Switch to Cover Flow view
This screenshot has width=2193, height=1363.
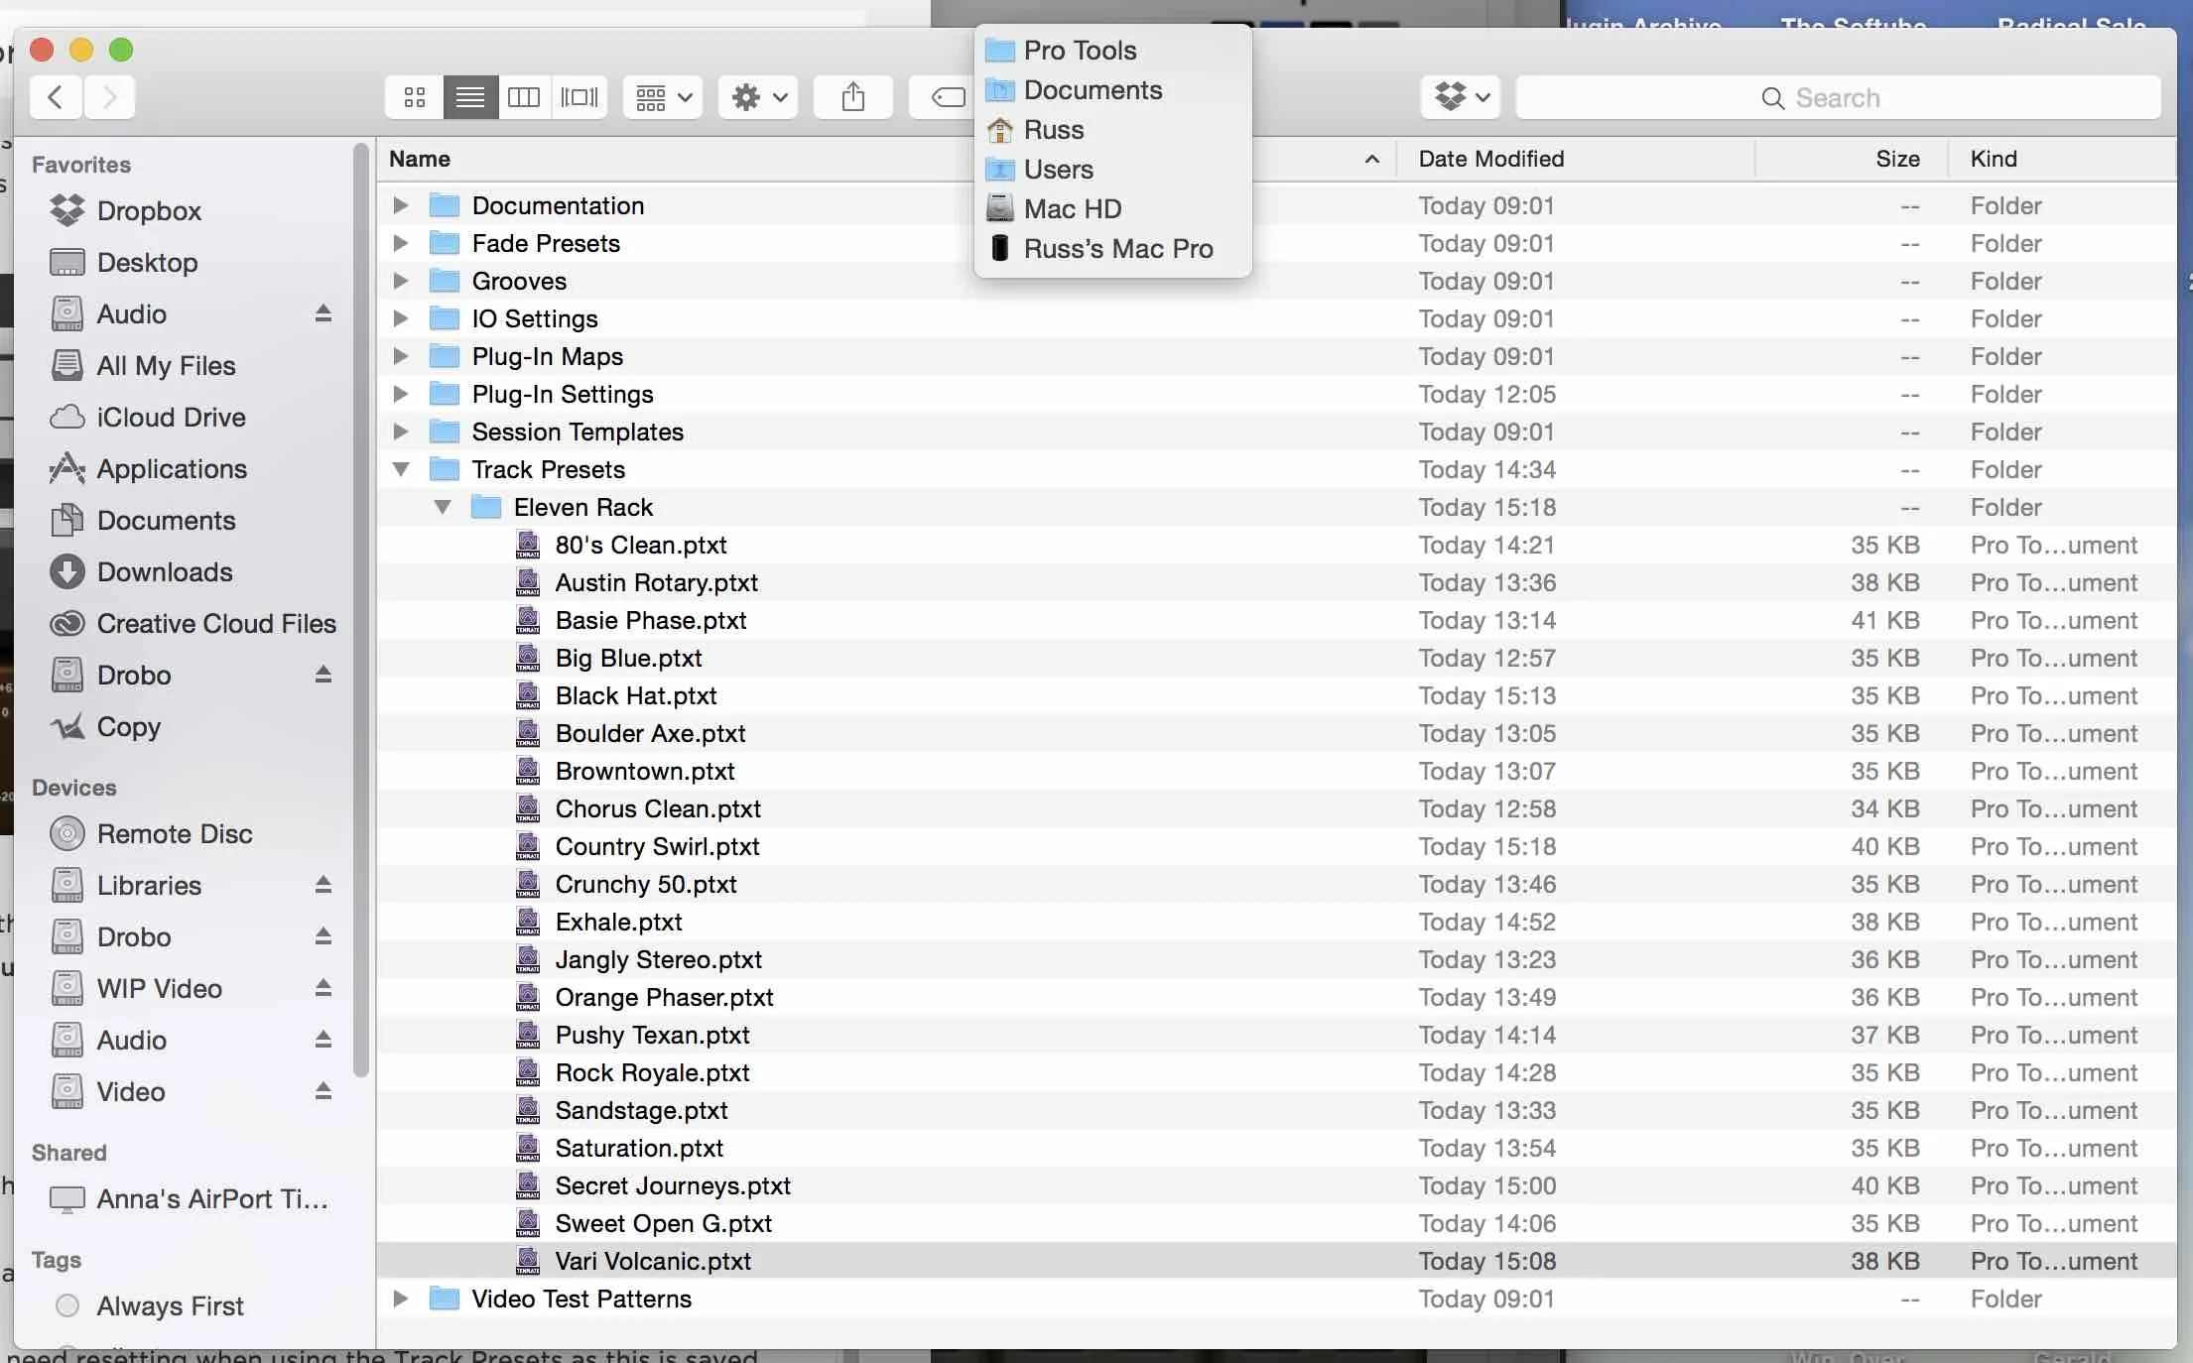tap(580, 97)
